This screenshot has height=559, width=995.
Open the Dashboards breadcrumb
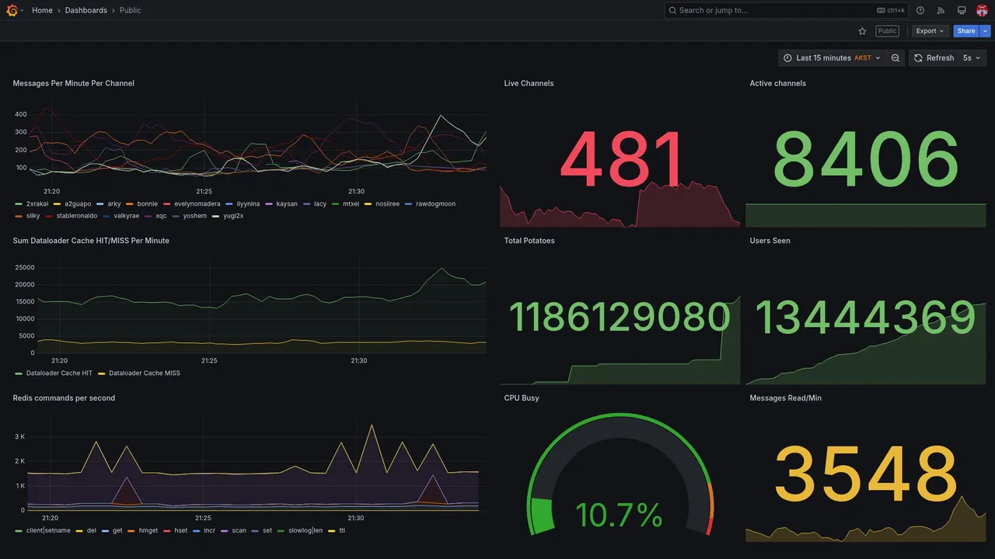[86, 10]
